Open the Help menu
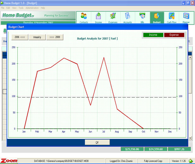 pyautogui.click(x=43, y=8)
